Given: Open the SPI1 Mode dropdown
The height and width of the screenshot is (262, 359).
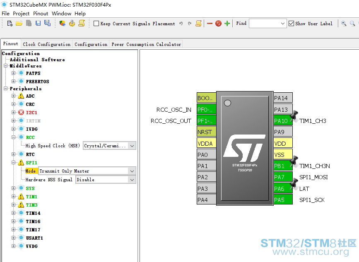Looking at the screenshot, I should [132, 171].
